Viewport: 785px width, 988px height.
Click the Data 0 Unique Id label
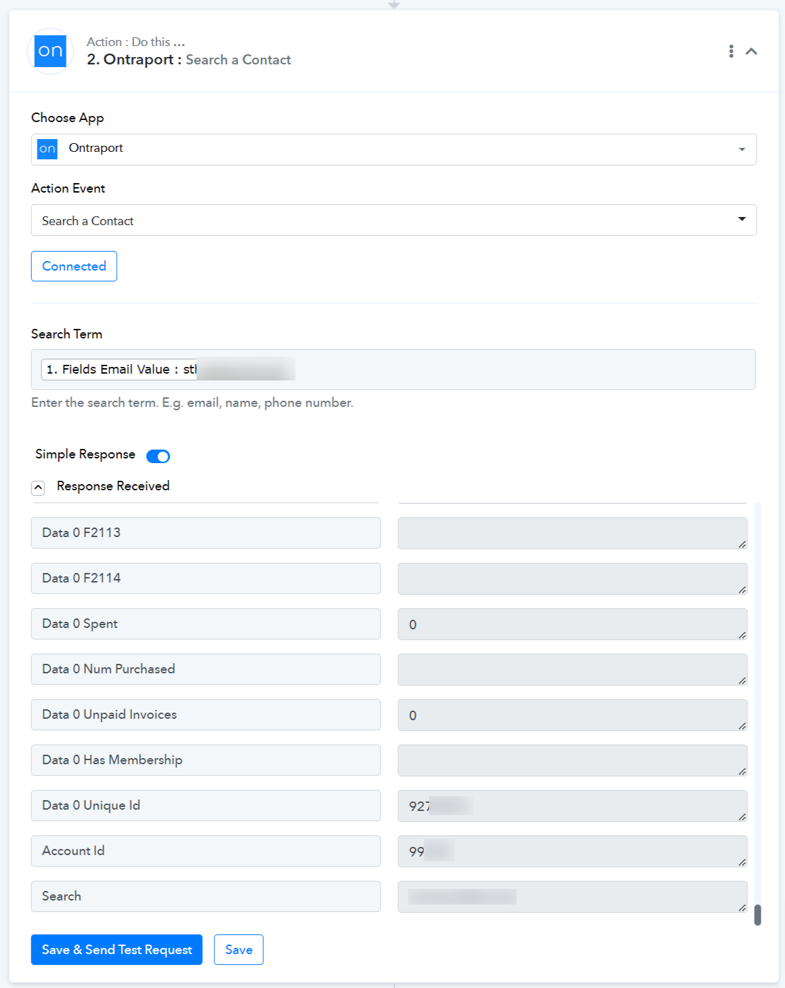[x=205, y=806]
